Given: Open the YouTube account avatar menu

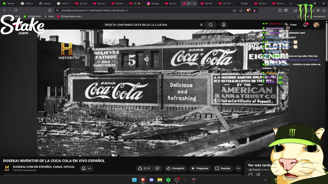Looking at the screenshot, I should 316,25.
